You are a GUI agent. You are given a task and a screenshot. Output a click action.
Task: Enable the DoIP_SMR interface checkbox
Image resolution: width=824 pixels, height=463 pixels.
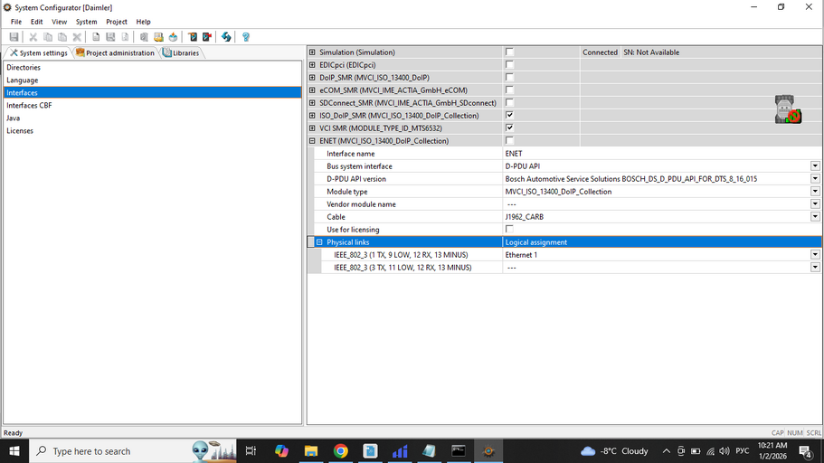[x=509, y=77]
